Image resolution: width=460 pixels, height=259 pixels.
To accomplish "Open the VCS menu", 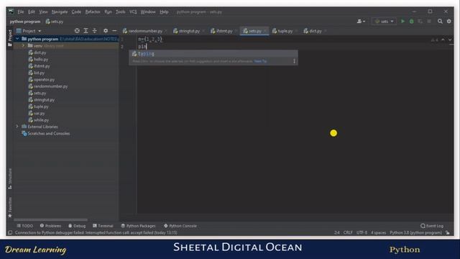I will tap(133, 12).
